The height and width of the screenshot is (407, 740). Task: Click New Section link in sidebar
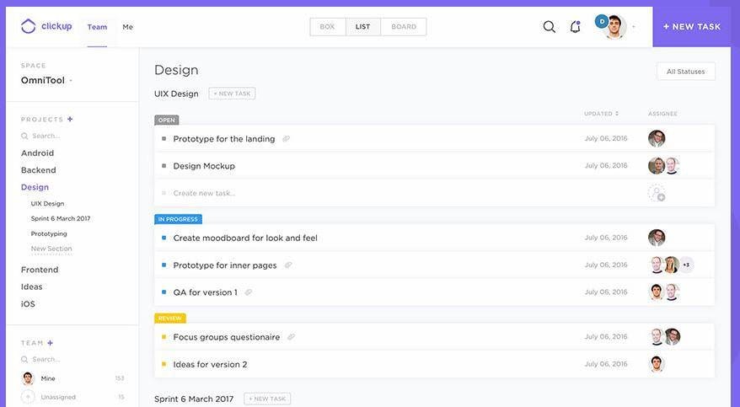(x=51, y=249)
